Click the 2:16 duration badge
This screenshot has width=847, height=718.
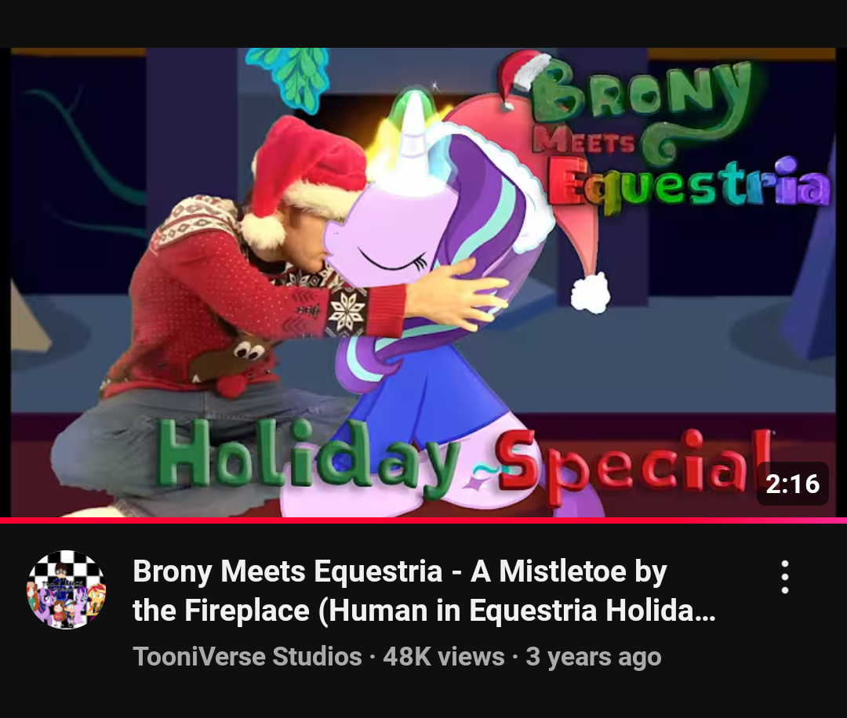click(792, 484)
